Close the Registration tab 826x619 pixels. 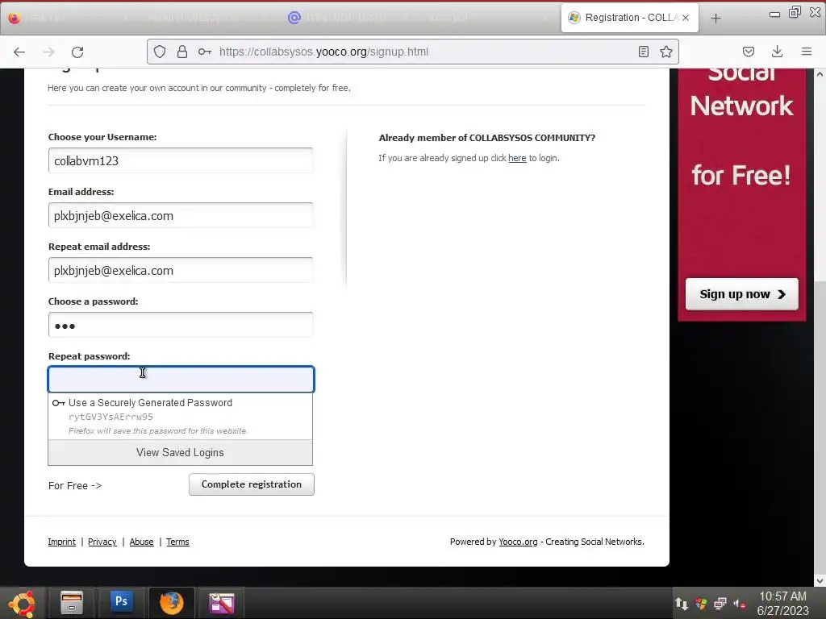click(x=686, y=18)
